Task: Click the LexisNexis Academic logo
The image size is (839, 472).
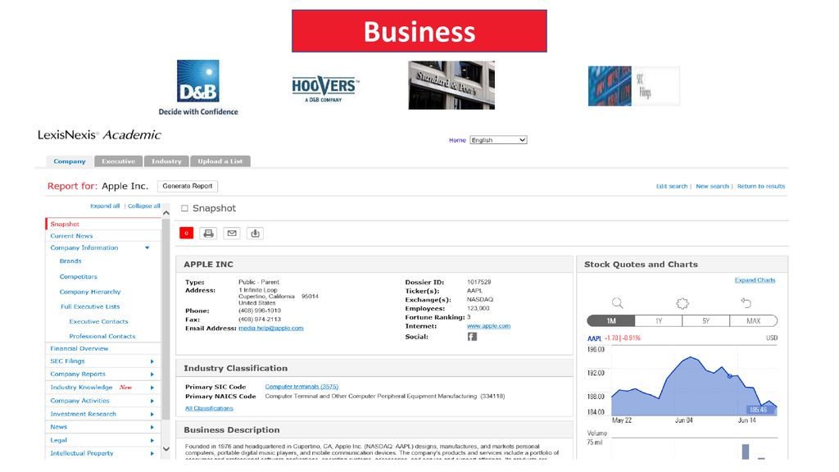Action: tap(99, 135)
